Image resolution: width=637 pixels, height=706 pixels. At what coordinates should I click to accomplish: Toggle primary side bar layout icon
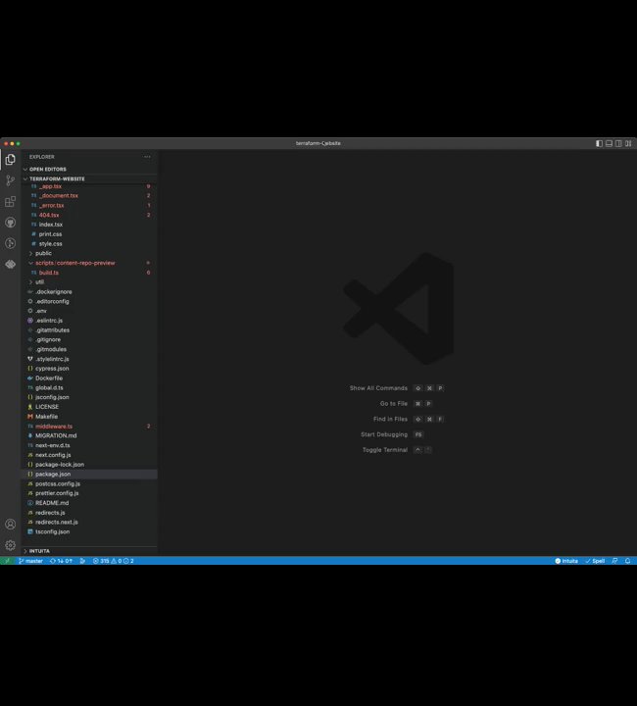tap(599, 143)
